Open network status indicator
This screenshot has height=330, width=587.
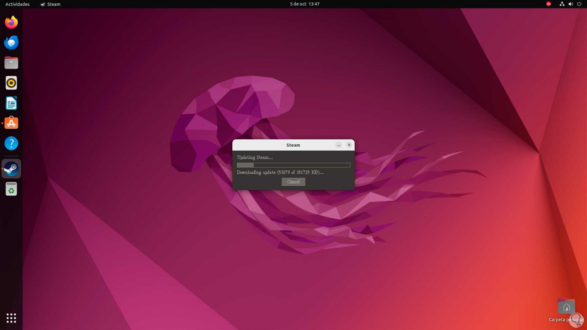(562, 4)
